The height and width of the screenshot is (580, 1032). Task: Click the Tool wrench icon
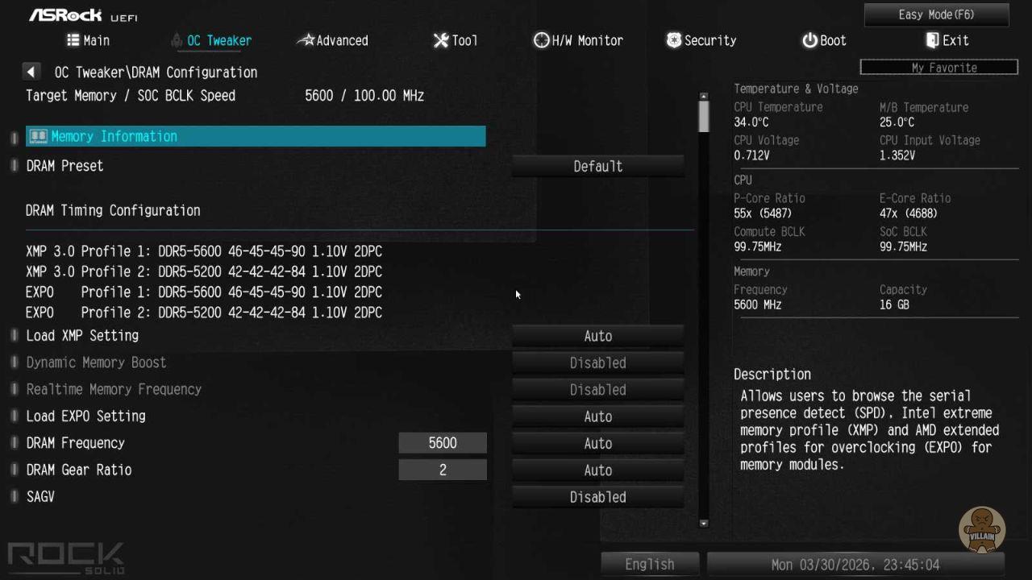click(x=440, y=40)
